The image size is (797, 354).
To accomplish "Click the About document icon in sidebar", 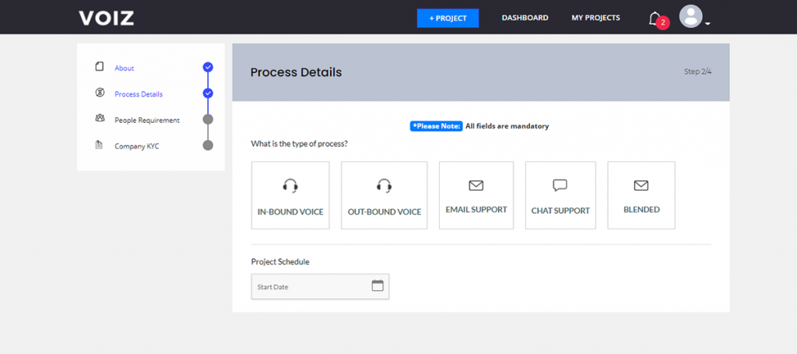I will click(x=100, y=67).
